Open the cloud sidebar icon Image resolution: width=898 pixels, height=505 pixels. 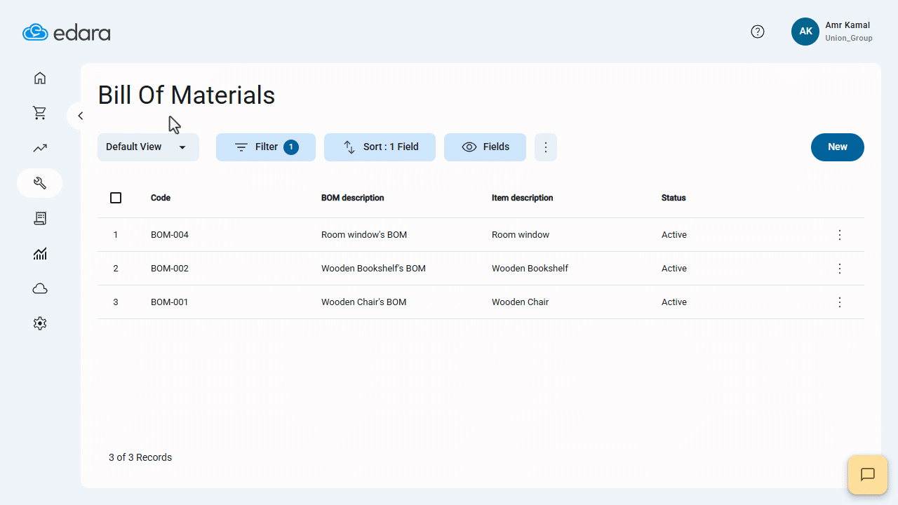[x=40, y=289]
